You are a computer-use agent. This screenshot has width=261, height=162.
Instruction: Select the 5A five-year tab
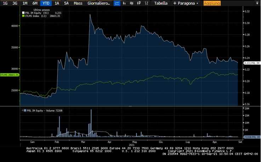coord(66,3)
